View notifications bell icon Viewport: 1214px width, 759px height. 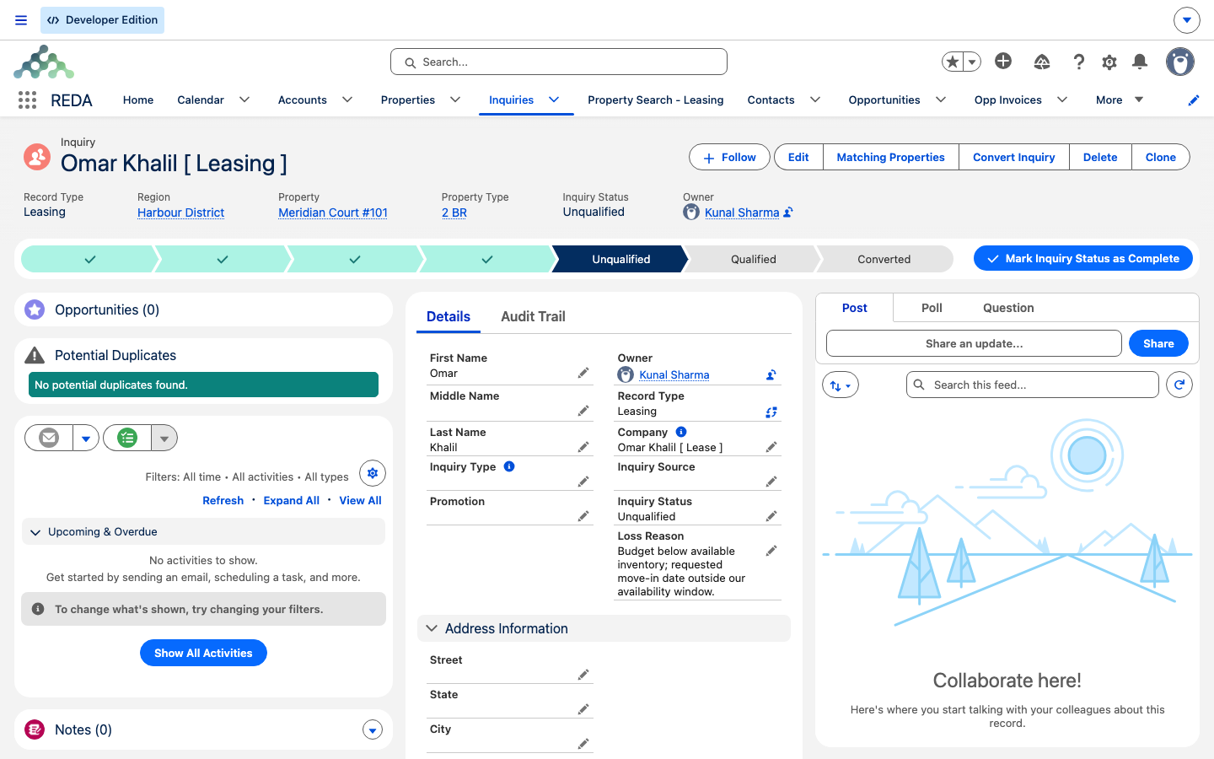tap(1140, 62)
